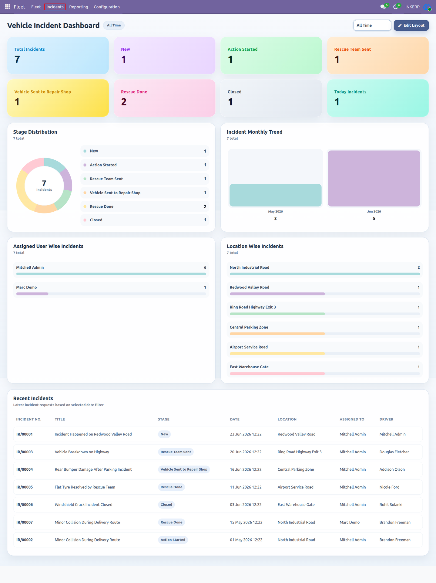Click the Douglas Fletcher driver name

394,452
